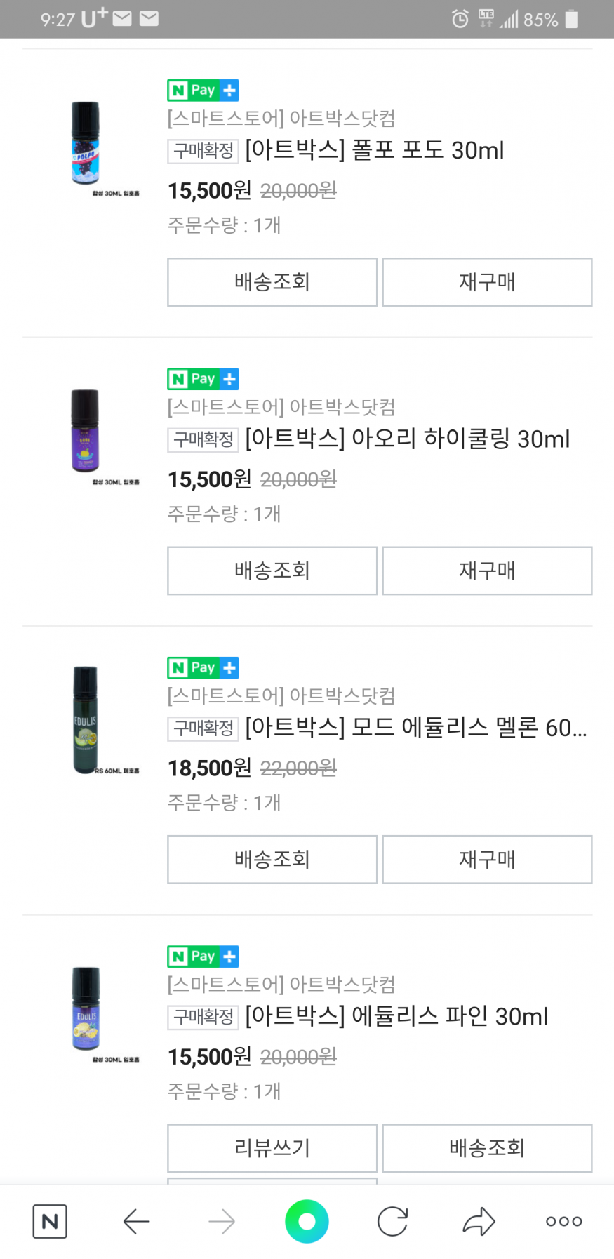
Task: Tap N Pay badge on 아오리 하이쿨링 order
Action: pos(203,379)
